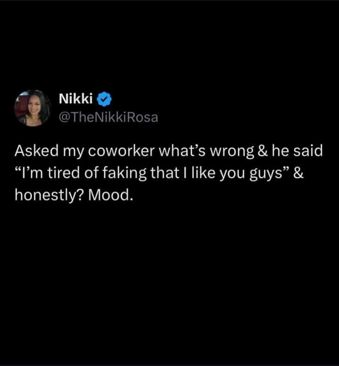
Task: Select the word "coworker" in the tweet
Action: [x=121, y=151]
